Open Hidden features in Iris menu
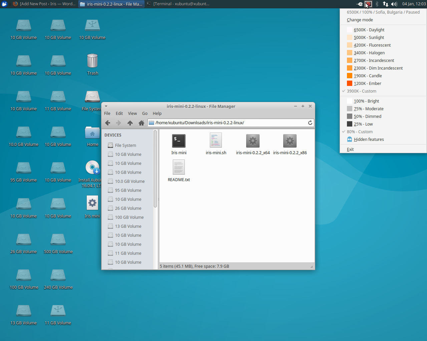 [x=383, y=139]
